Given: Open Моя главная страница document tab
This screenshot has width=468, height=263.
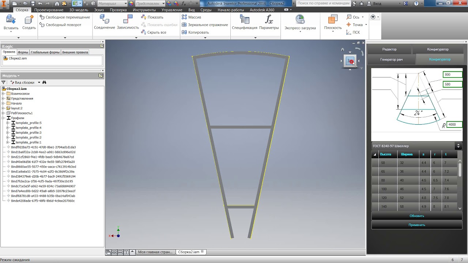Looking at the screenshot, I should pos(155,252).
